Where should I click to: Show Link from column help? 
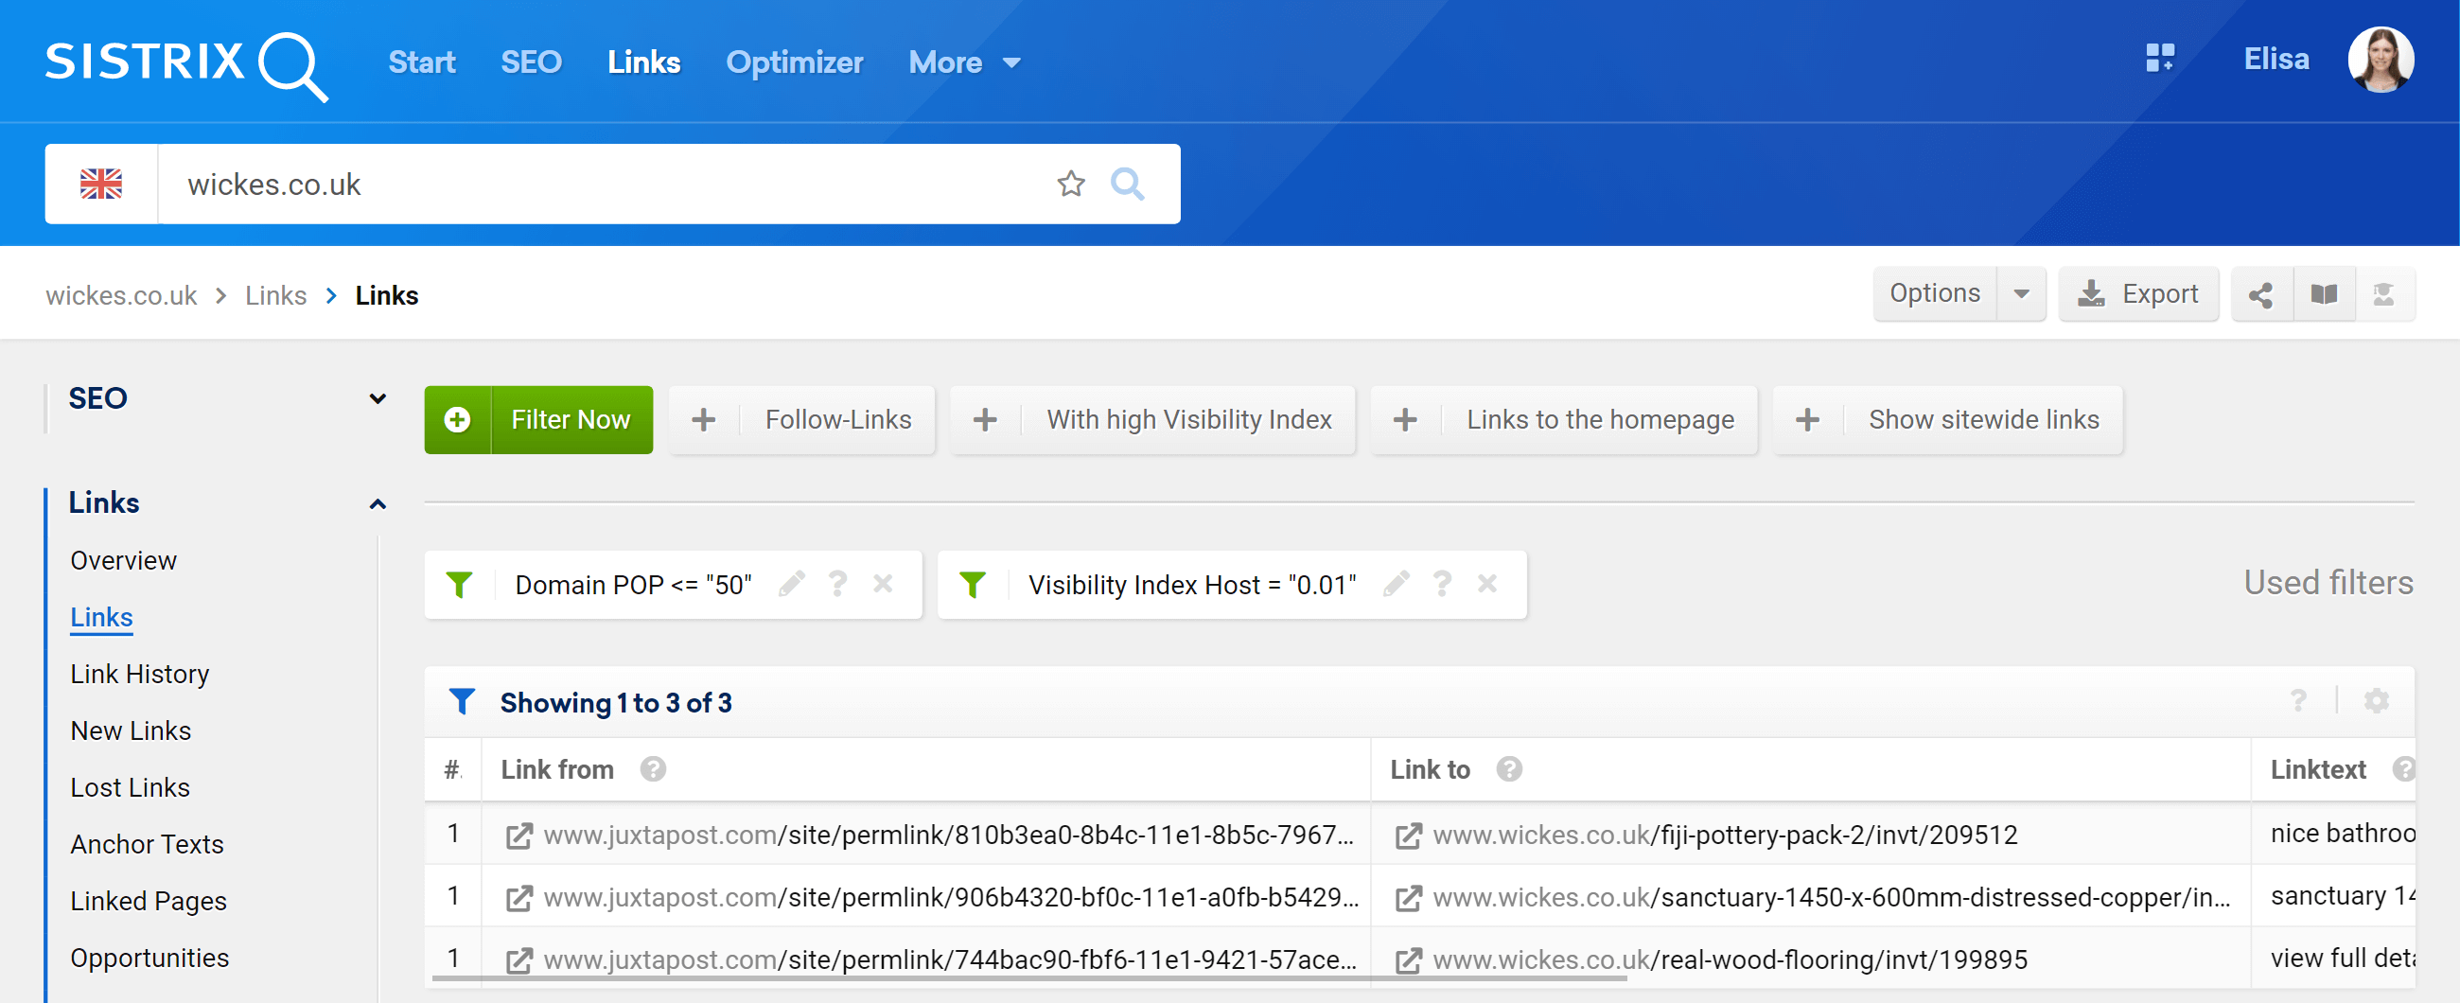653,769
